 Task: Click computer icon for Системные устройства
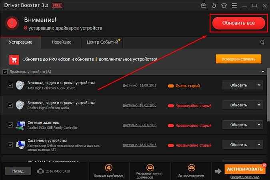pyautogui.click(x=20, y=145)
